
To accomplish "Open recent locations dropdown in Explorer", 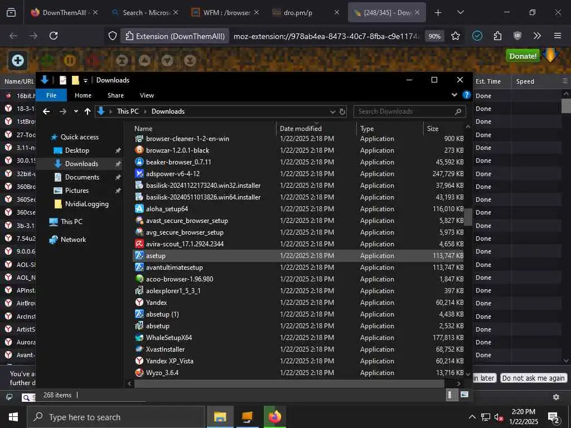I will pyautogui.click(x=76, y=111).
